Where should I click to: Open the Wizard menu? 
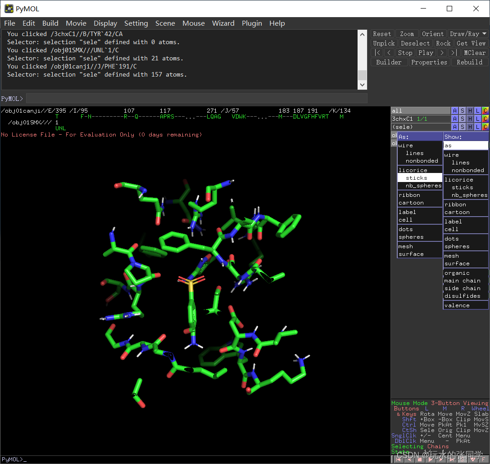pos(223,23)
